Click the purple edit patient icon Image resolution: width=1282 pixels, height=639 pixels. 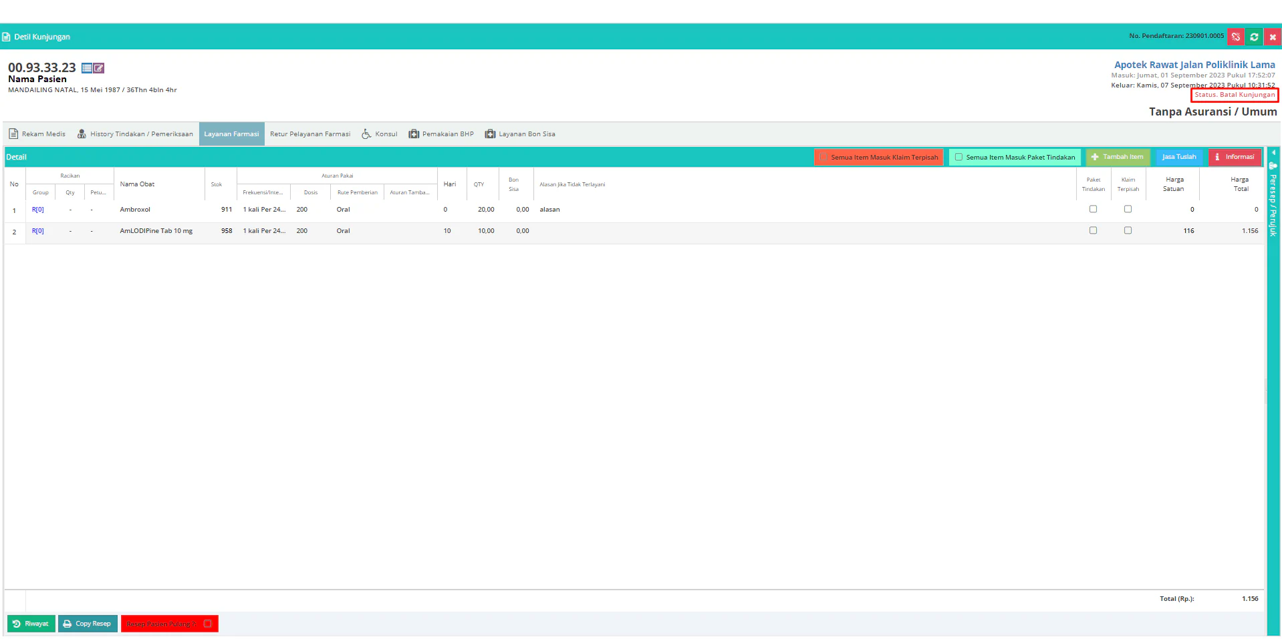pyautogui.click(x=99, y=68)
